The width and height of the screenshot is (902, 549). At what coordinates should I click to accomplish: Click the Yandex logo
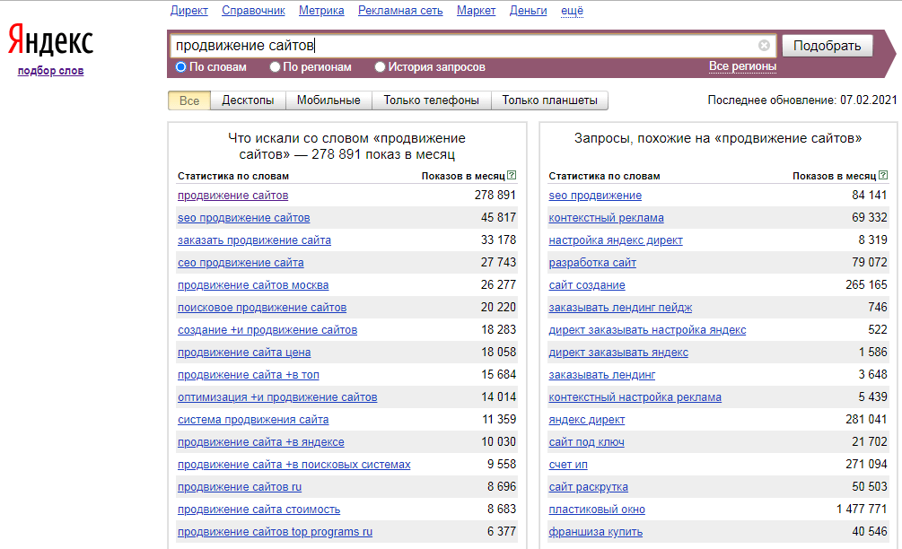(50, 41)
